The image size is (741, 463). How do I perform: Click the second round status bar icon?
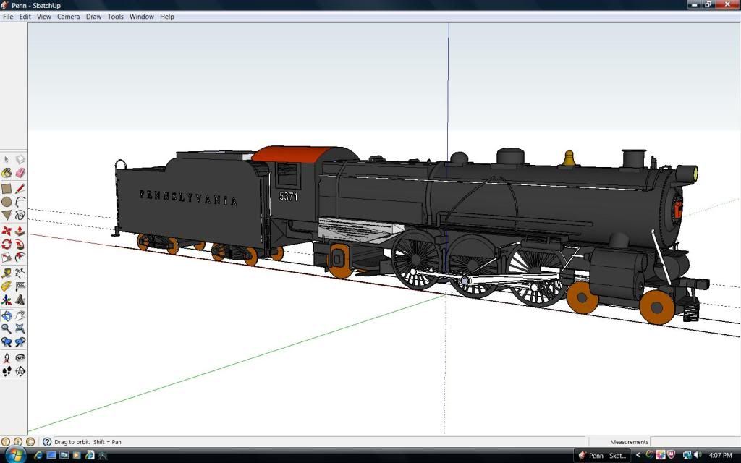click(18, 442)
